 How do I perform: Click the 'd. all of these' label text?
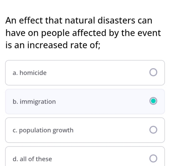32,159
